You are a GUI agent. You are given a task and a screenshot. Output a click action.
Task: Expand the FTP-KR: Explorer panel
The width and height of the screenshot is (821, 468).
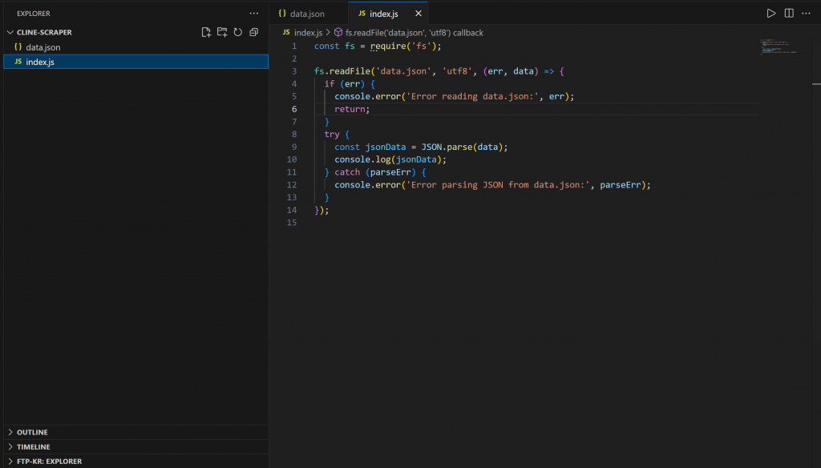[48, 462]
